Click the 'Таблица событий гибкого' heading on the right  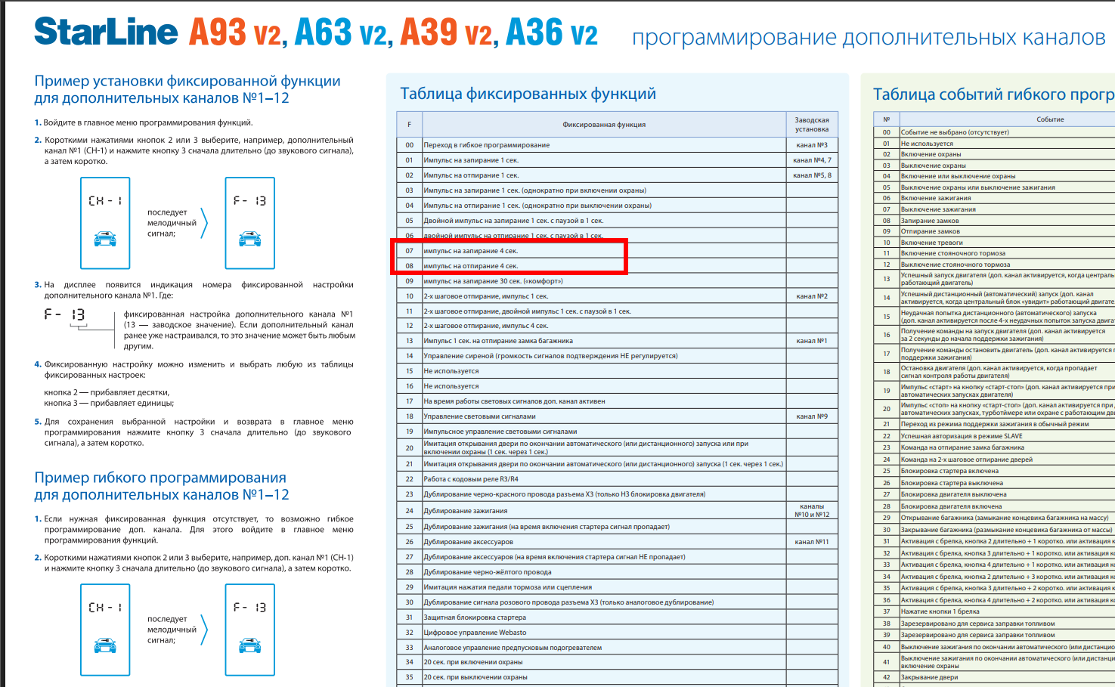993,94
